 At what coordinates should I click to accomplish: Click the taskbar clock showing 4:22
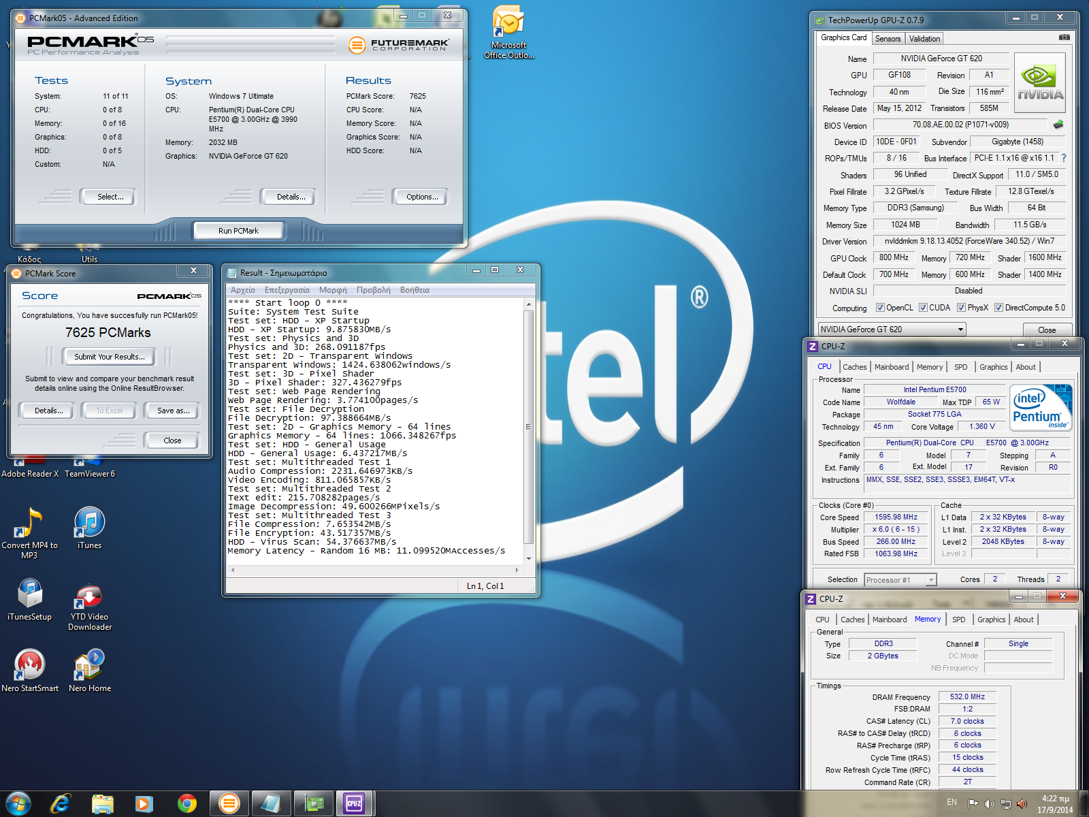point(1055,804)
